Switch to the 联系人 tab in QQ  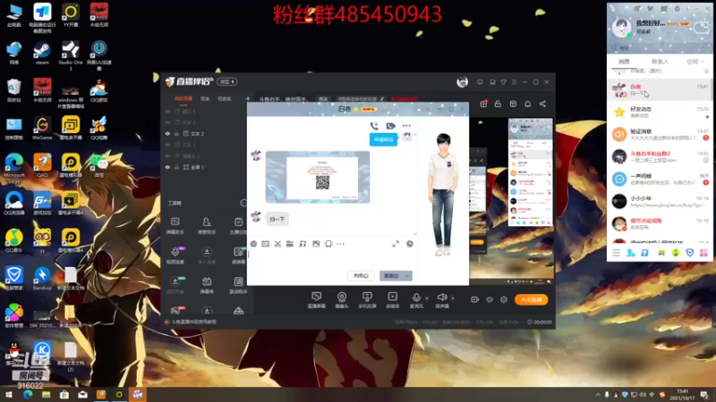click(660, 62)
